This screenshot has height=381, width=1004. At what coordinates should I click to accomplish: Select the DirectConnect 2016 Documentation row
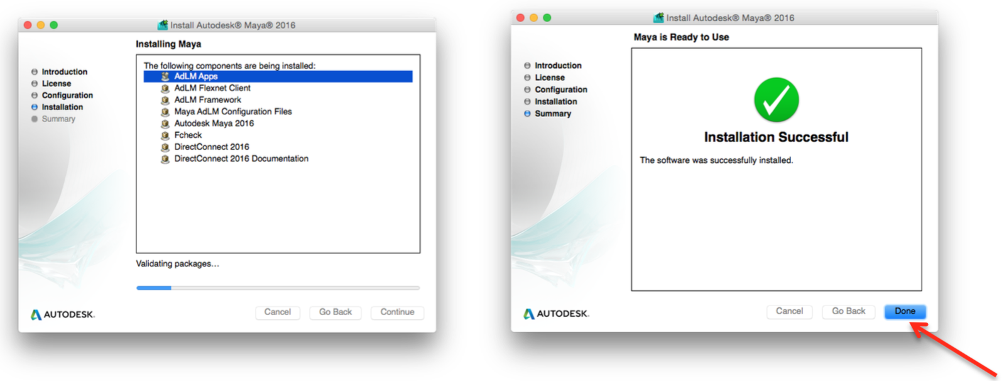point(278,159)
